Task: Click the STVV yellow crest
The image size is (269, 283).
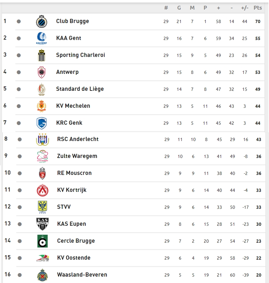Action: 43,207
